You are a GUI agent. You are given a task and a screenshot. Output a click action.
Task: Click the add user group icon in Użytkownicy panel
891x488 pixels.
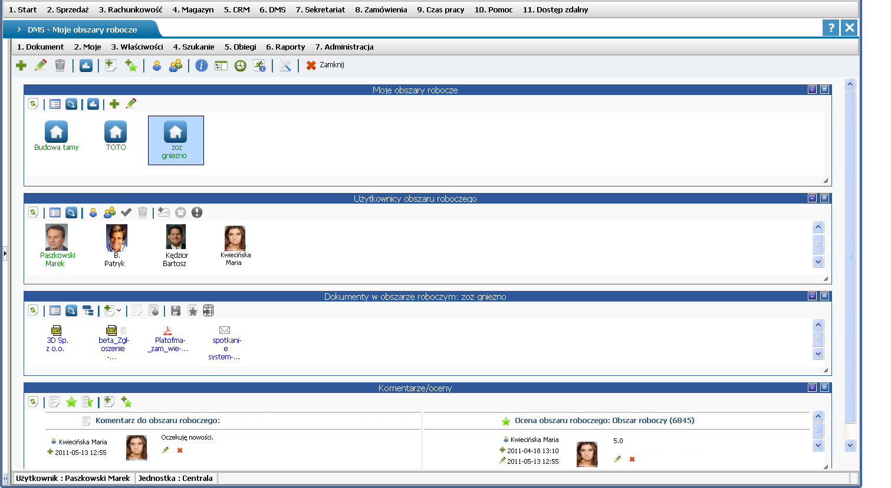click(x=110, y=212)
